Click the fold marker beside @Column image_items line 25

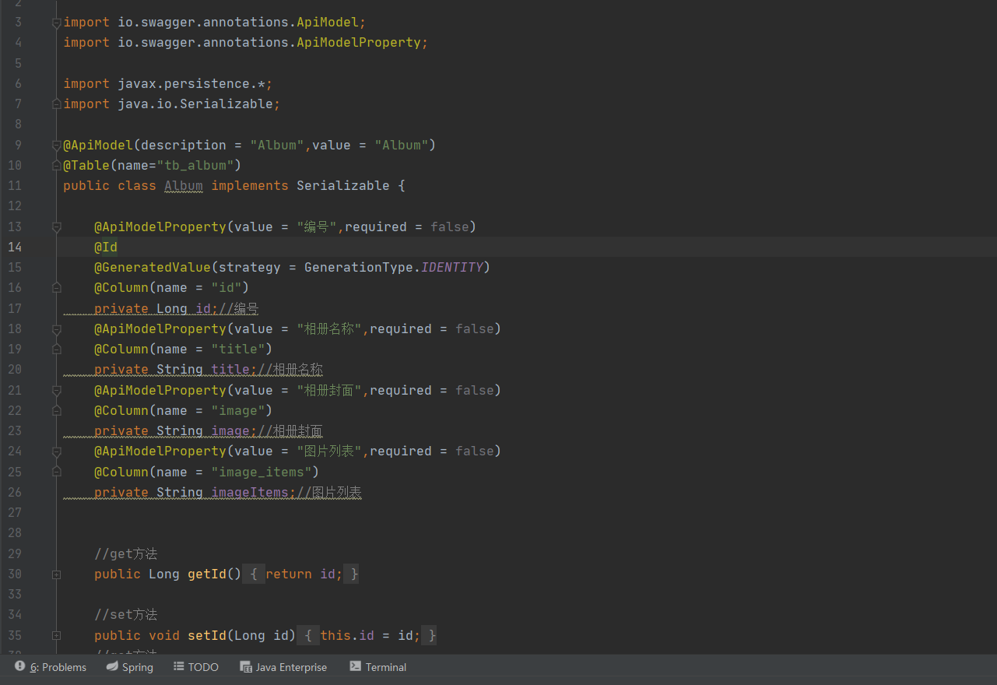tap(56, 472)
